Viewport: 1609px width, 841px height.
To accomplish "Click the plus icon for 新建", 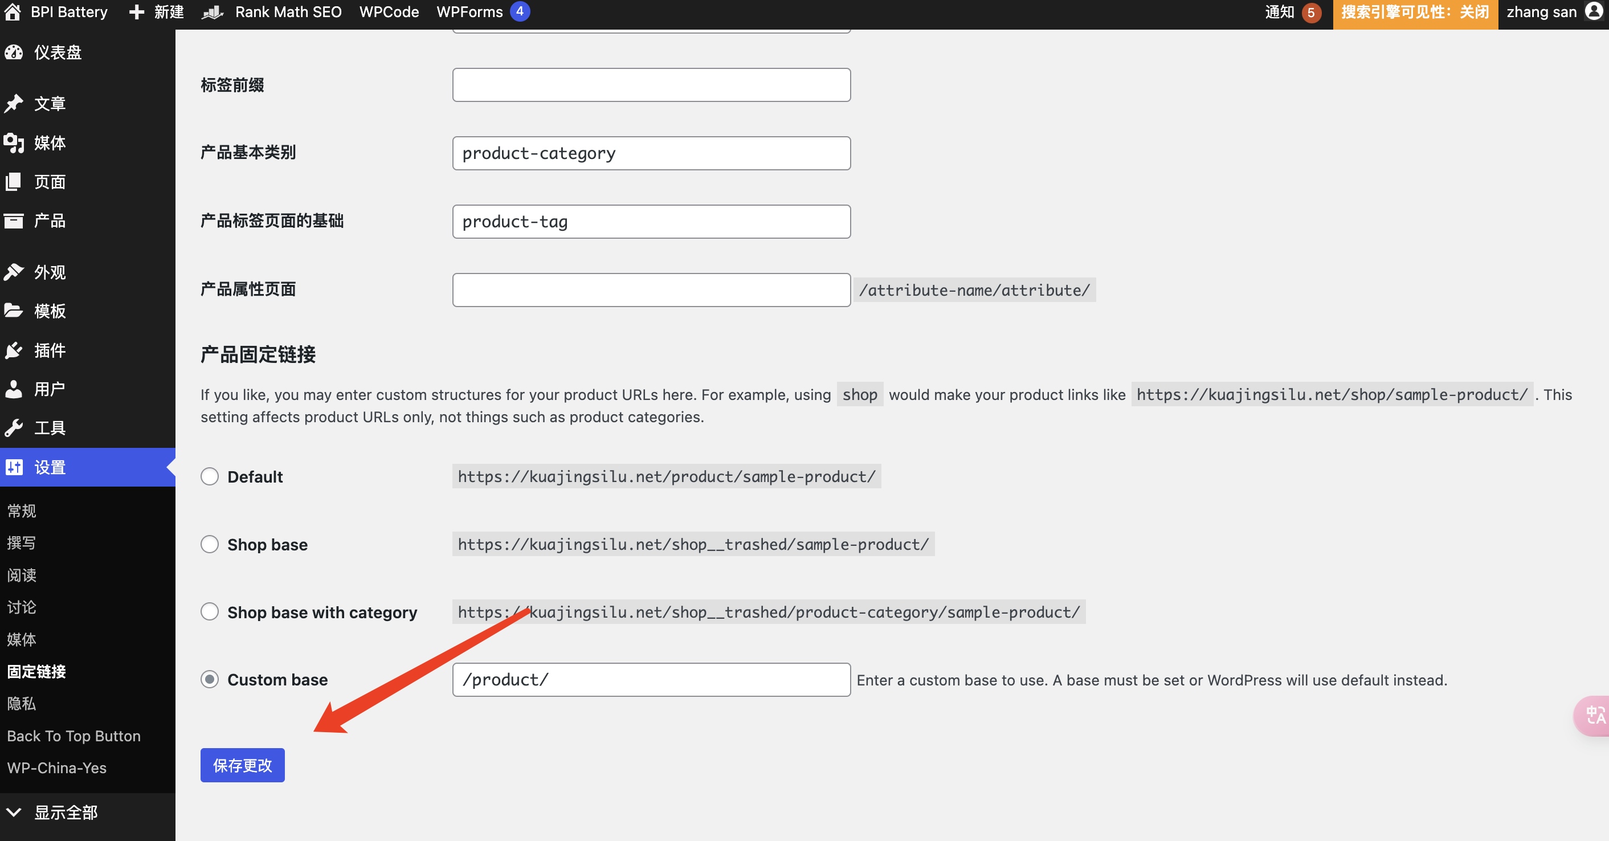I will pos(136,12).
